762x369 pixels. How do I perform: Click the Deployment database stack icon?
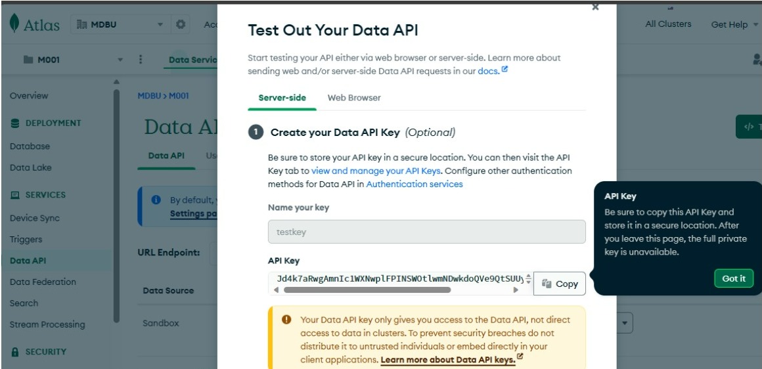tap(15, 123)
